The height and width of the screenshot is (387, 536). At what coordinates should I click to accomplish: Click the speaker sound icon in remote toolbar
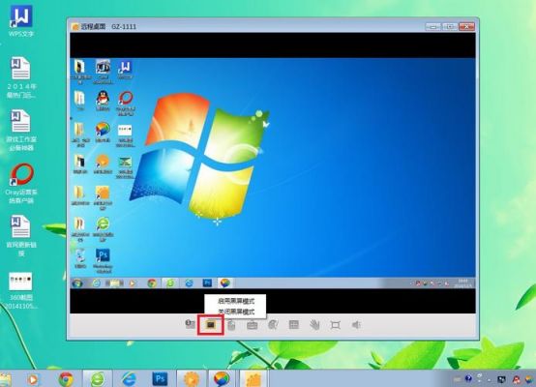[x=356, y=324]
